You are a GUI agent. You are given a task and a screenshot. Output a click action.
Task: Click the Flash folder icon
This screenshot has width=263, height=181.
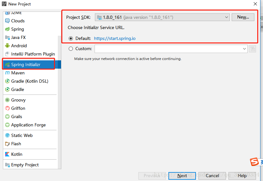[x=7, y=144]
